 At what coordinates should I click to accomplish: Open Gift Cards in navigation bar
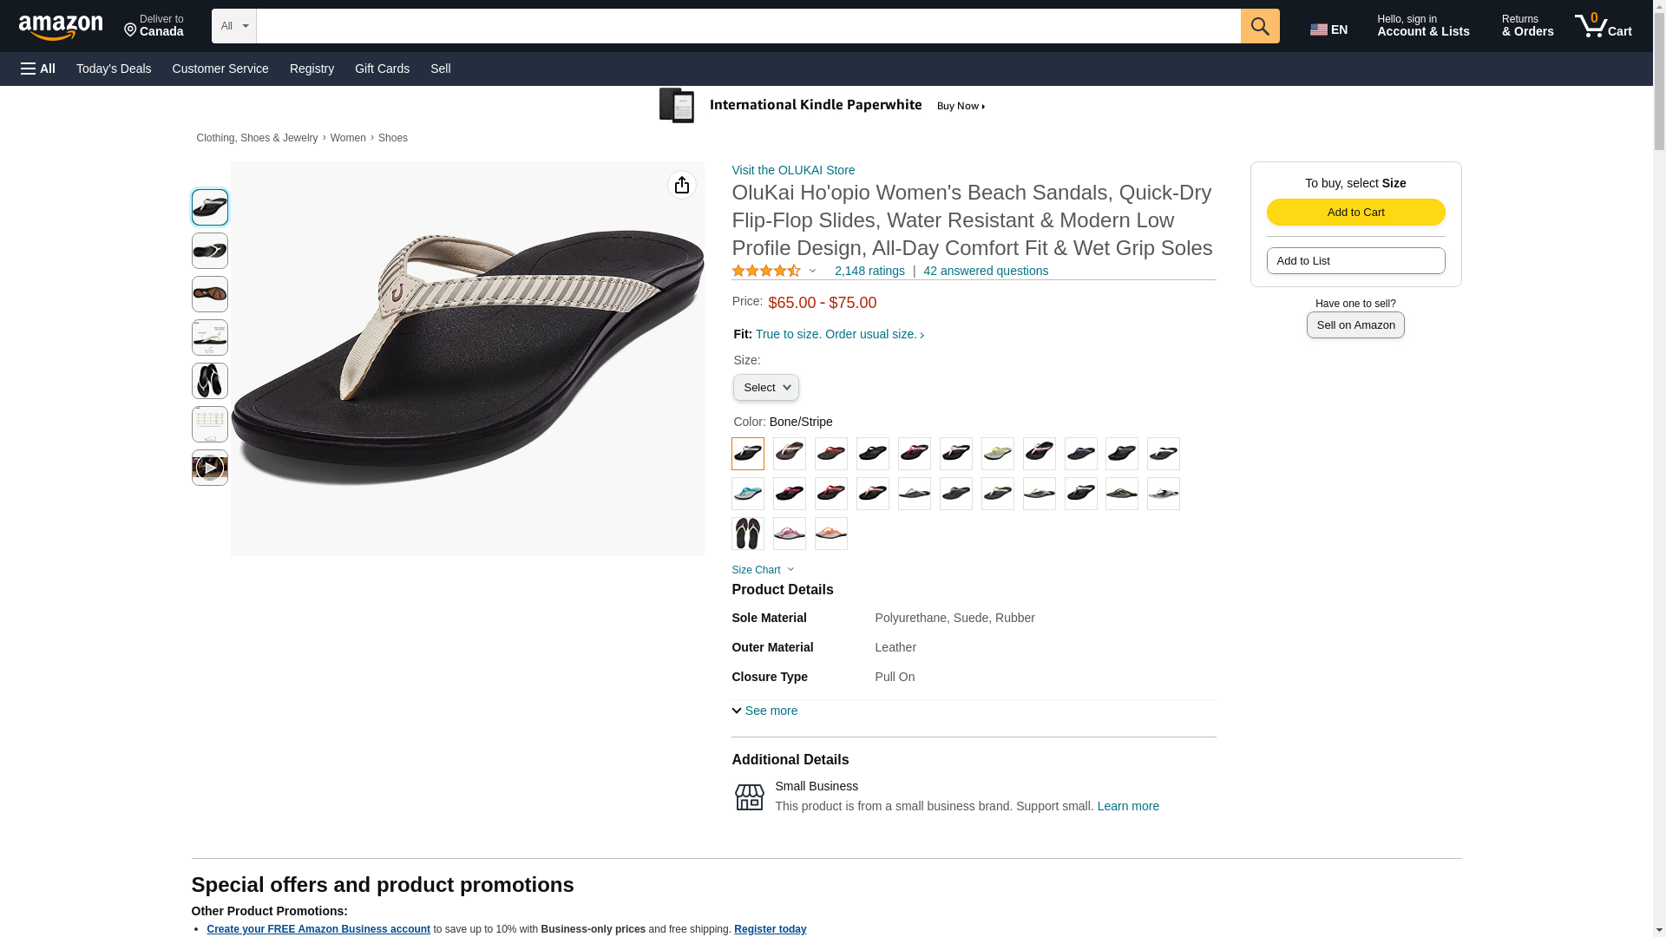pos(382,69)
